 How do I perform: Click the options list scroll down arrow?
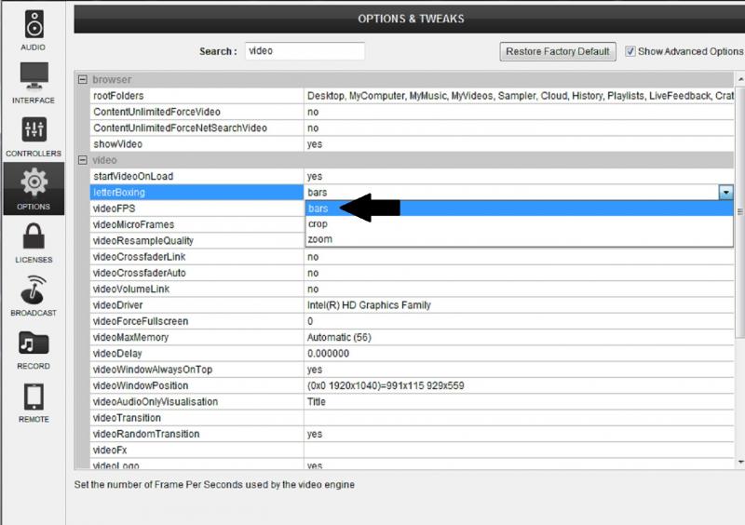(740, 462)
